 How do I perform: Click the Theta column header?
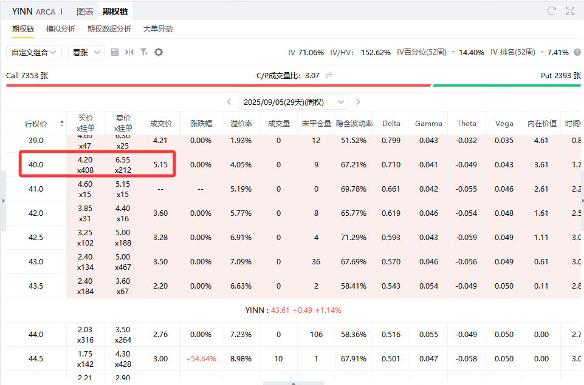tap(467, 123)
